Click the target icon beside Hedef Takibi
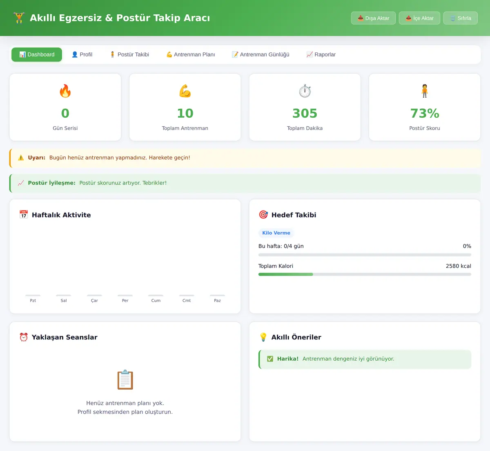Screen dimensions: 490x451 pos(263,215)
